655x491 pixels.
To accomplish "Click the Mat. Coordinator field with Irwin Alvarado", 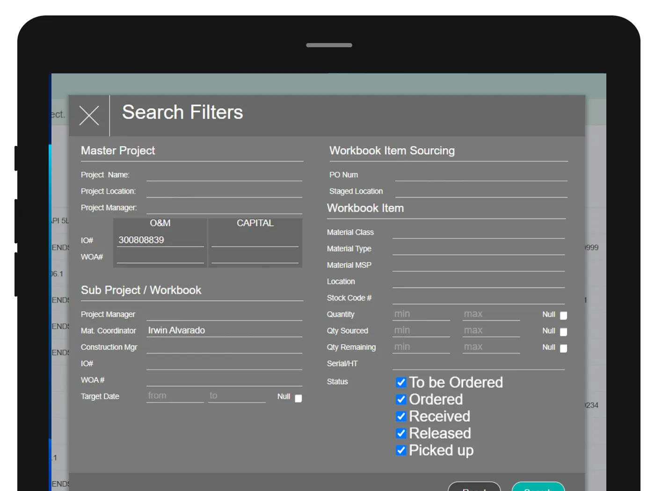I will (224, 330).
